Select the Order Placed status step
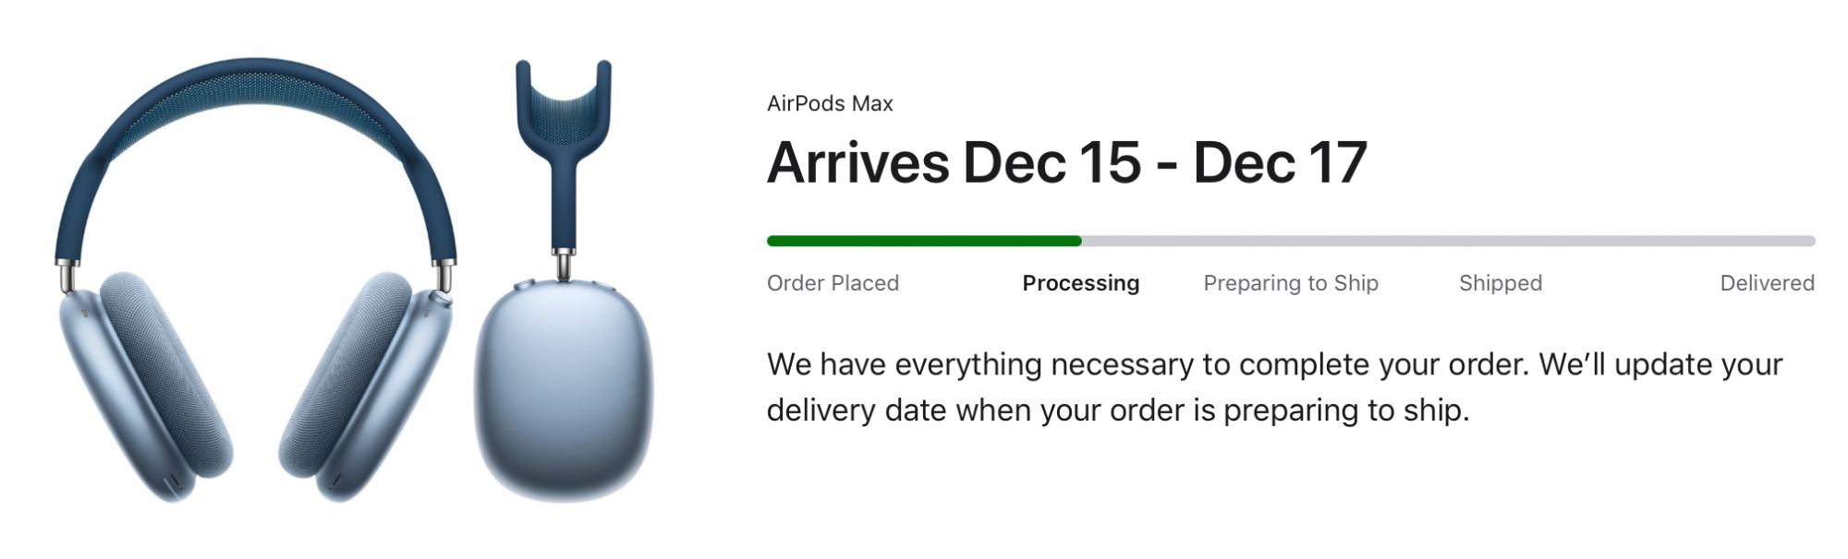The width and height of the screenshot is (1848, 559). (x=833, y=283)
